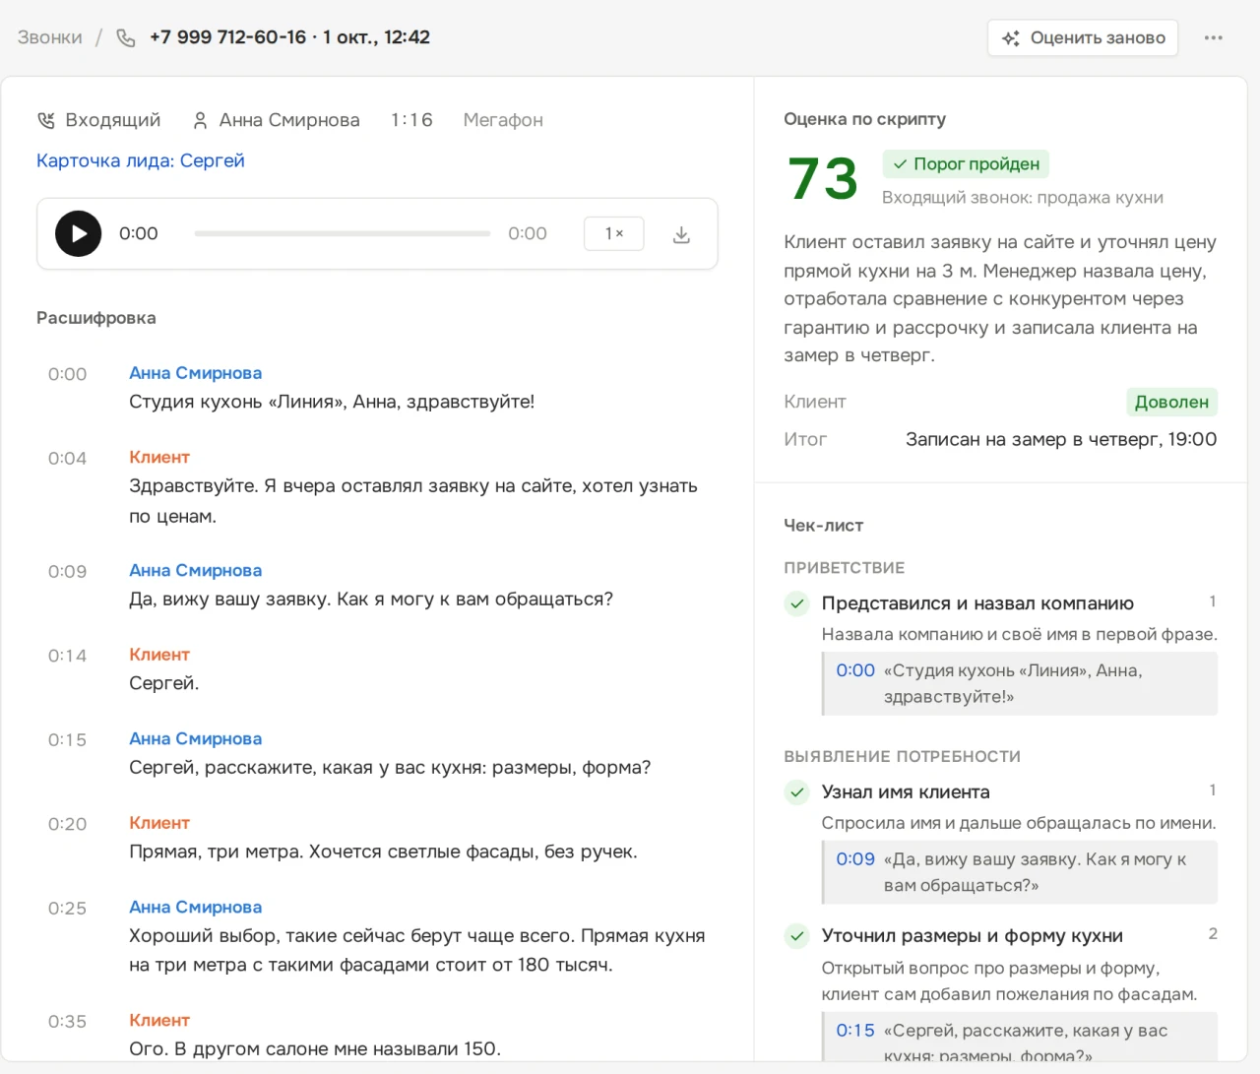This screenshot has width=1260, height=1074.
Task: Go back to Звонки breadcrumb
Action: pos(49,37)
